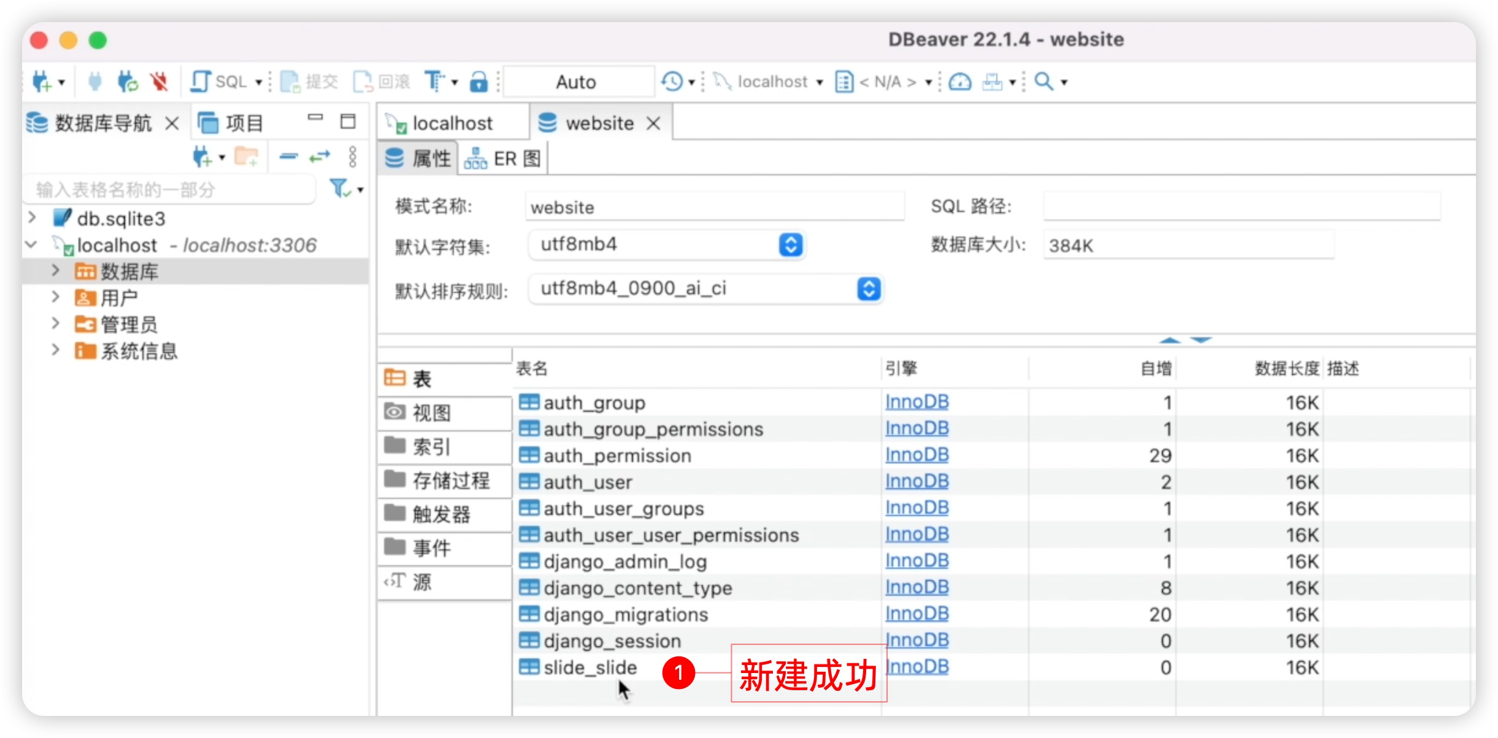
Task: Open the transaction mode dropdown arrow
Action: pyautogui.click(x=455, y=82)
